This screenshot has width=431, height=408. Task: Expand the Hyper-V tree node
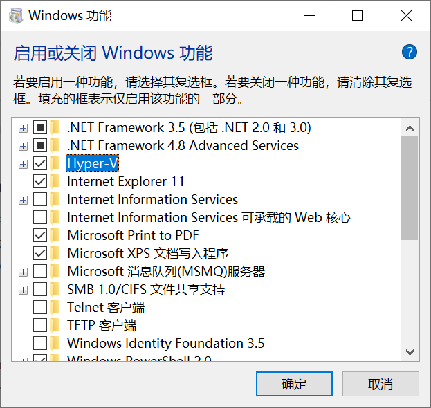[x=23, y=164]
